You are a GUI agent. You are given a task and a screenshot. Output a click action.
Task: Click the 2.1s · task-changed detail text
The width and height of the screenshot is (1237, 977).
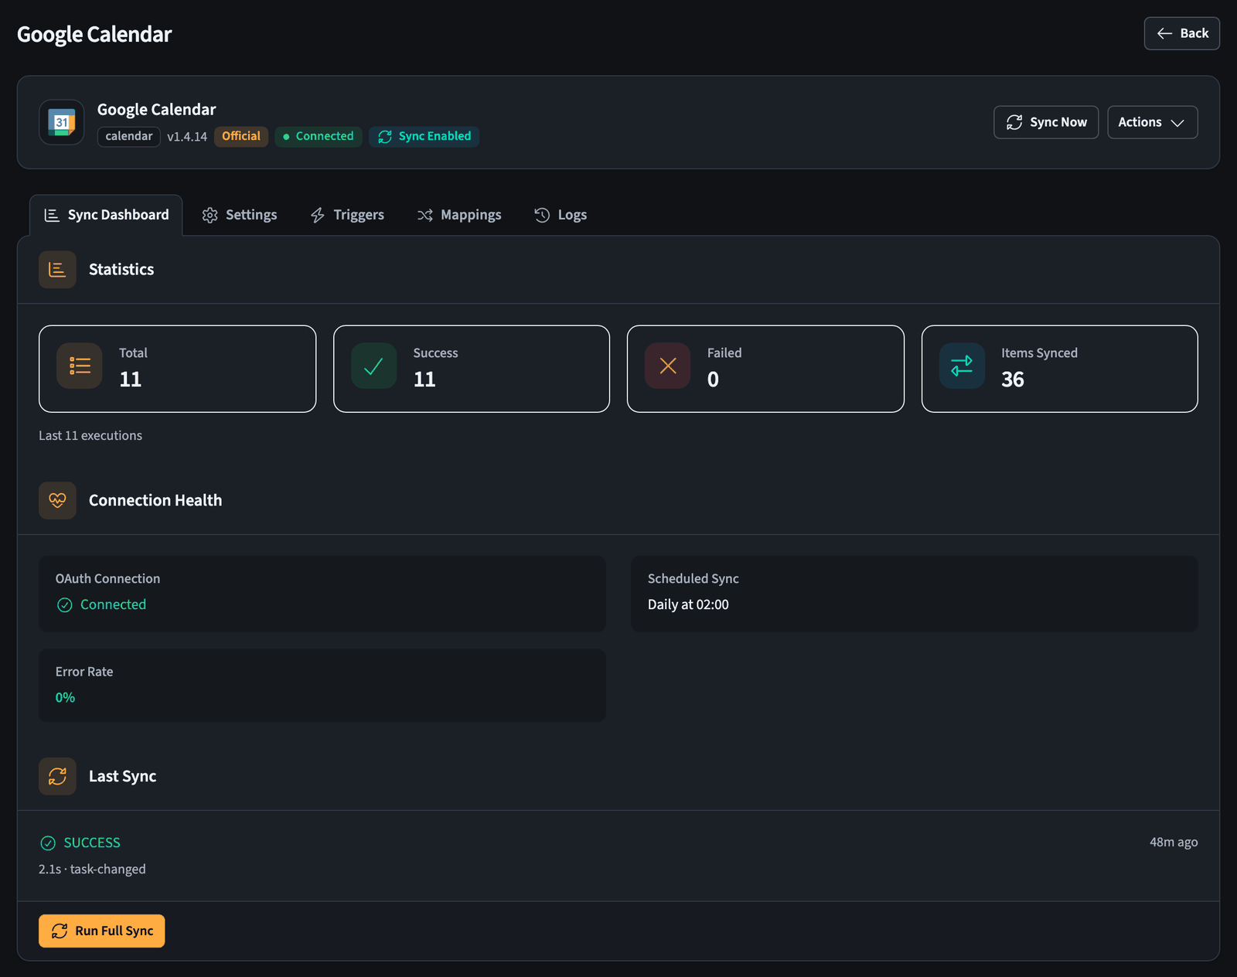pos(92,870)
